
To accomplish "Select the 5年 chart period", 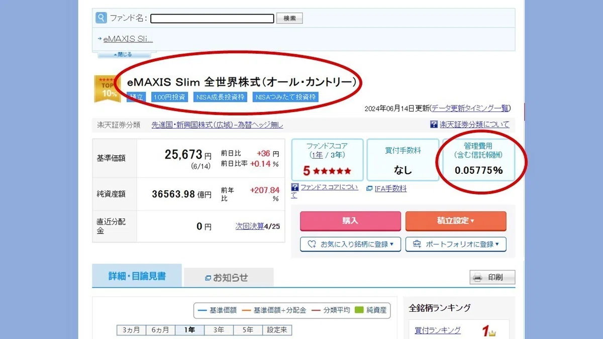I will [x=248, y=330].
